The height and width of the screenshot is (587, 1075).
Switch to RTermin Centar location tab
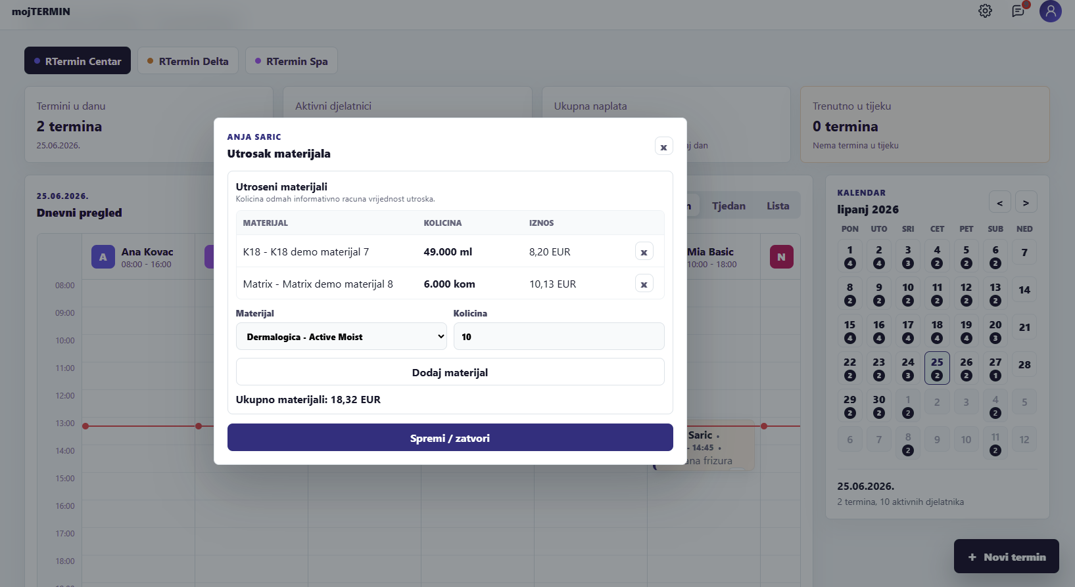pos(78,60)
